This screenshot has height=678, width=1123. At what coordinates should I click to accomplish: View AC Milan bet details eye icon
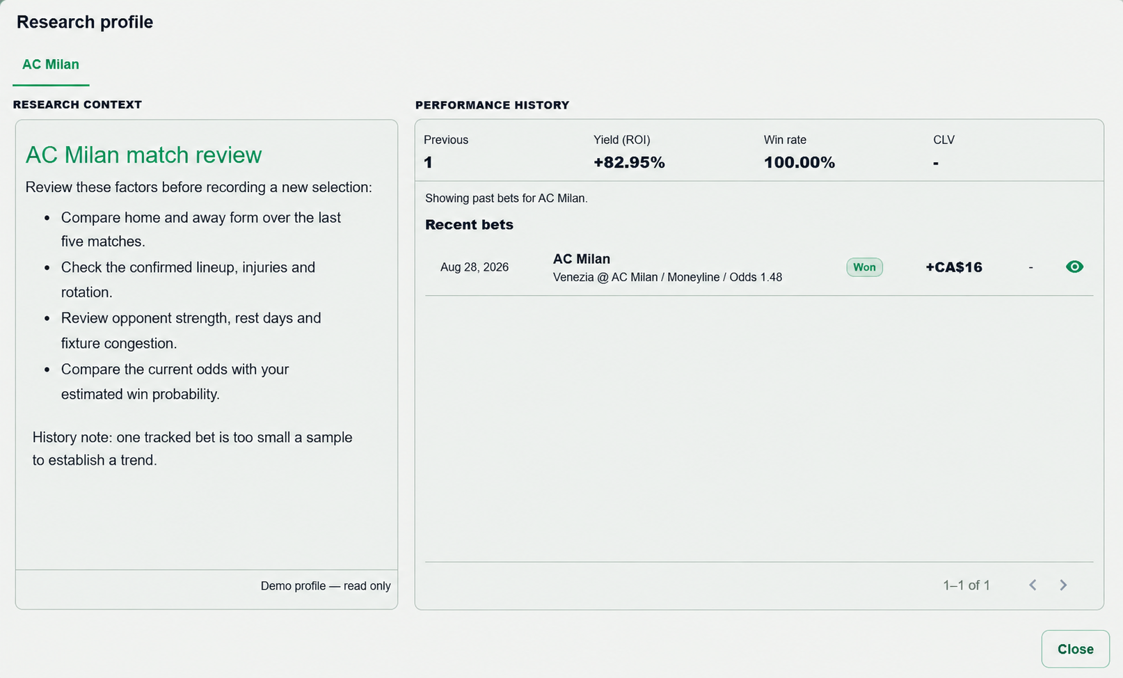[1074, 267]
